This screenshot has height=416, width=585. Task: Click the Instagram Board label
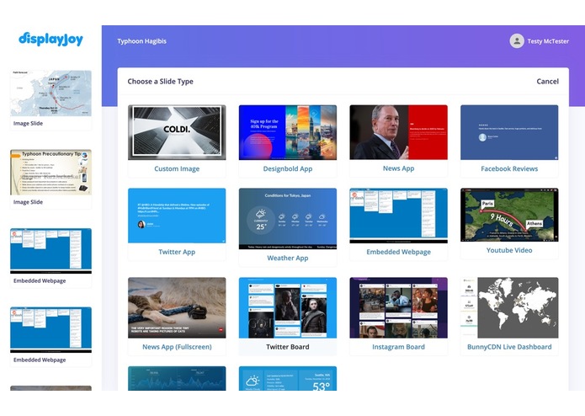pos(398,347)
